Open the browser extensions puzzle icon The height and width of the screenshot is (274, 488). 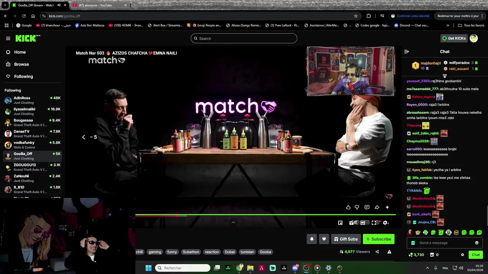click(369, 16)
